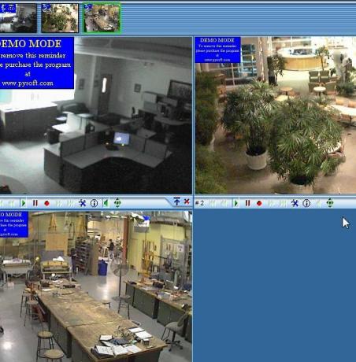Click the workshop camera video pane
Image resolution: width=356 pixels, height=362 pixels.
pyautogui.click(x=96, y=286)
